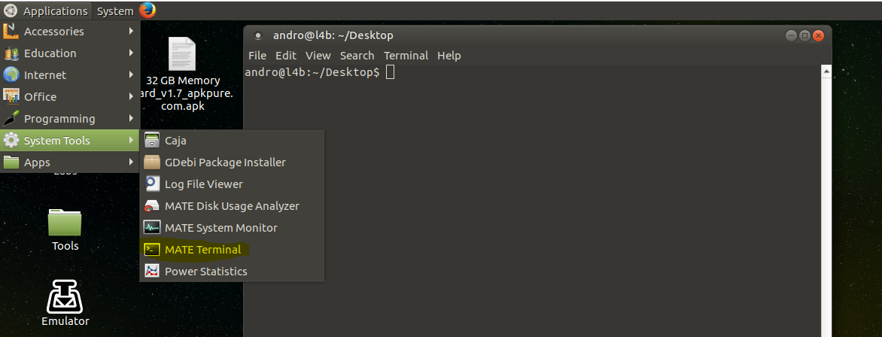This screenshot has height=337, width=882.
Task: Start MATE Disk Usage Analyzer
Action: pos(231,206)
